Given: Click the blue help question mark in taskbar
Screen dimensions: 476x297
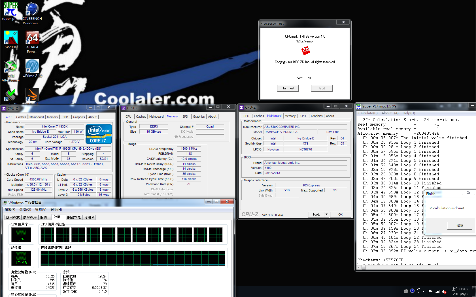Looking at the screenshot, I should point(412,291).
